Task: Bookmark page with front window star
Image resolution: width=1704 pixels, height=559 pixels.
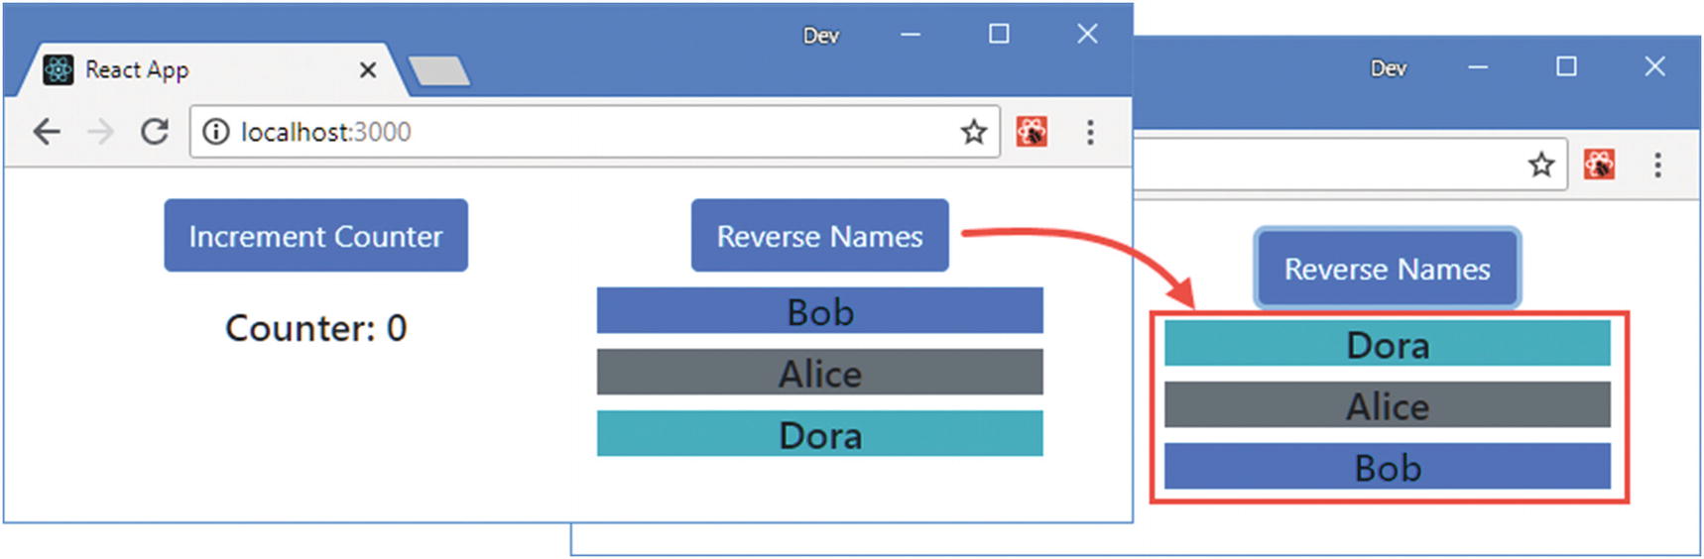Action: [x=973, y=132]
